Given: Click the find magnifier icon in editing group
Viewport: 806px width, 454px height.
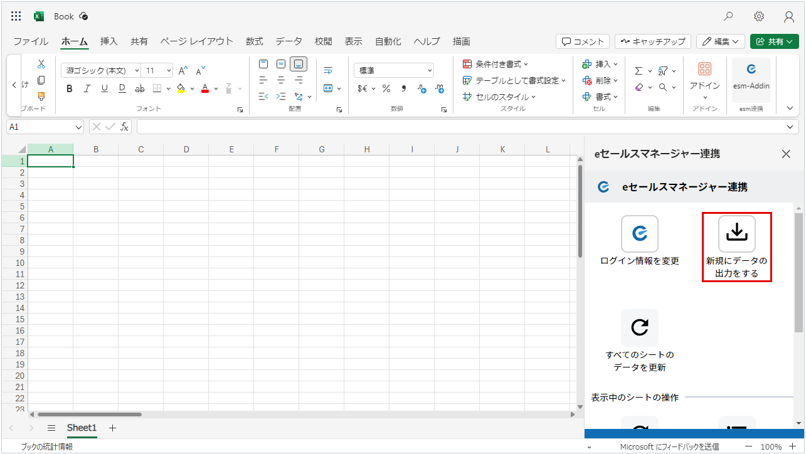Looking at the screenshot, I should coord(663,87).
